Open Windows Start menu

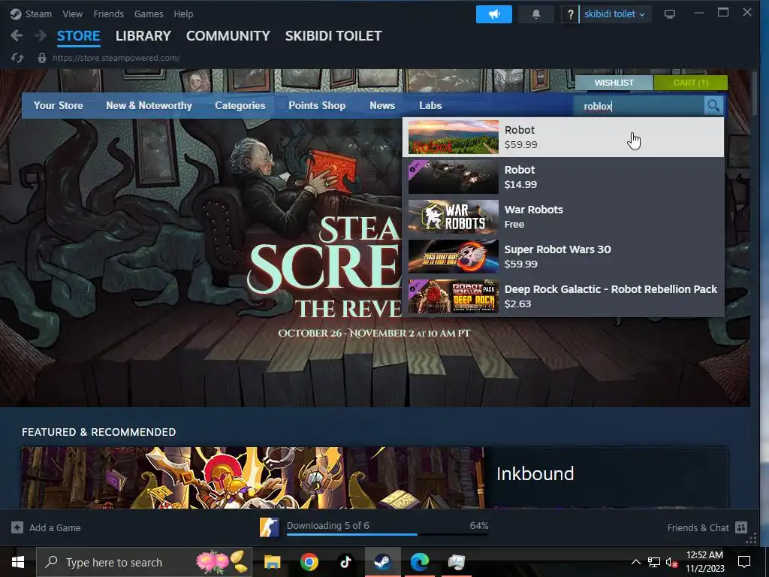[18, 562]
